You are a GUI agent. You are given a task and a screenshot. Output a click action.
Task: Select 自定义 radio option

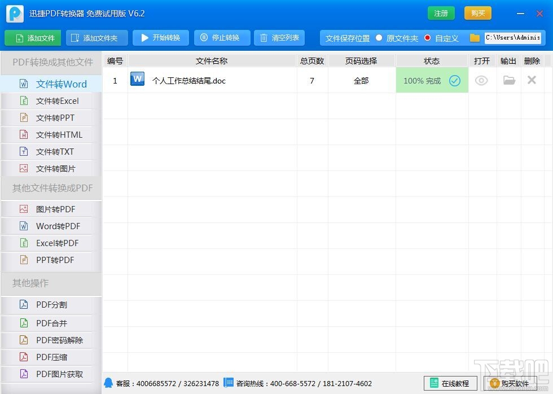pos(428,38)
